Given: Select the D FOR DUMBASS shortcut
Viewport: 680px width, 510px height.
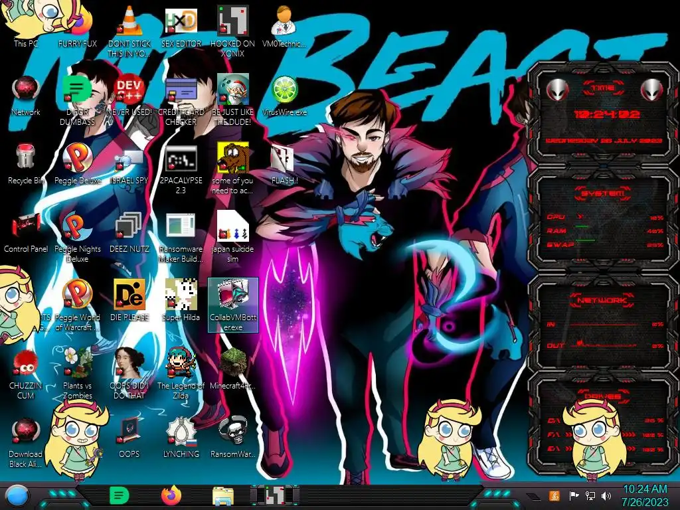Looking at the screenshot, I should coord(77,101).
